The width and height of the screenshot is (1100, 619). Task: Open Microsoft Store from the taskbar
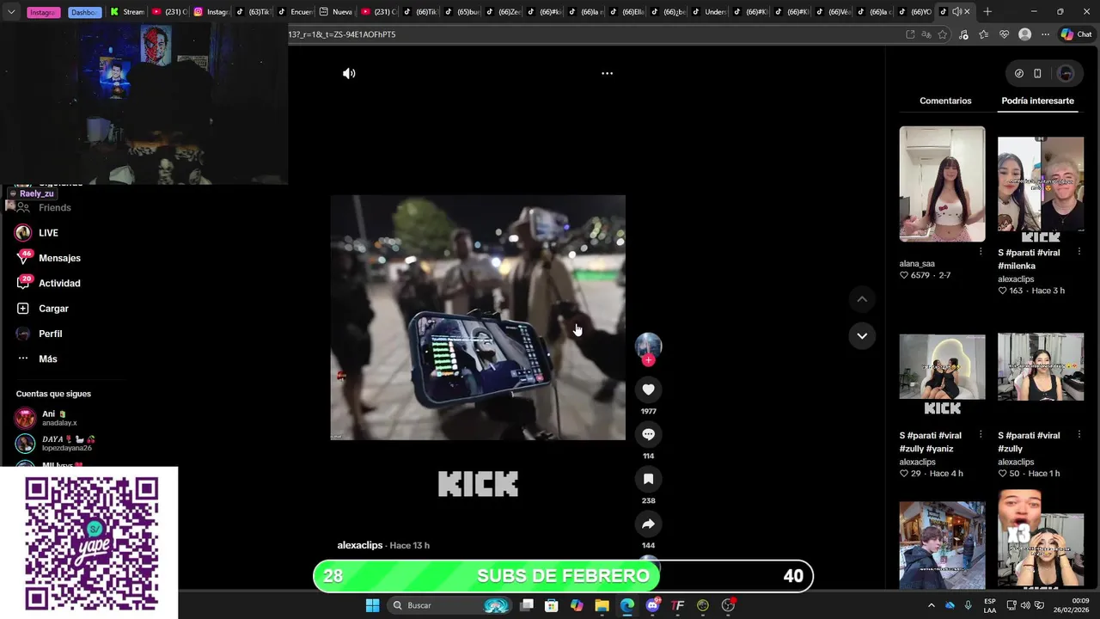pyautogui.click(x=552, y=605)
